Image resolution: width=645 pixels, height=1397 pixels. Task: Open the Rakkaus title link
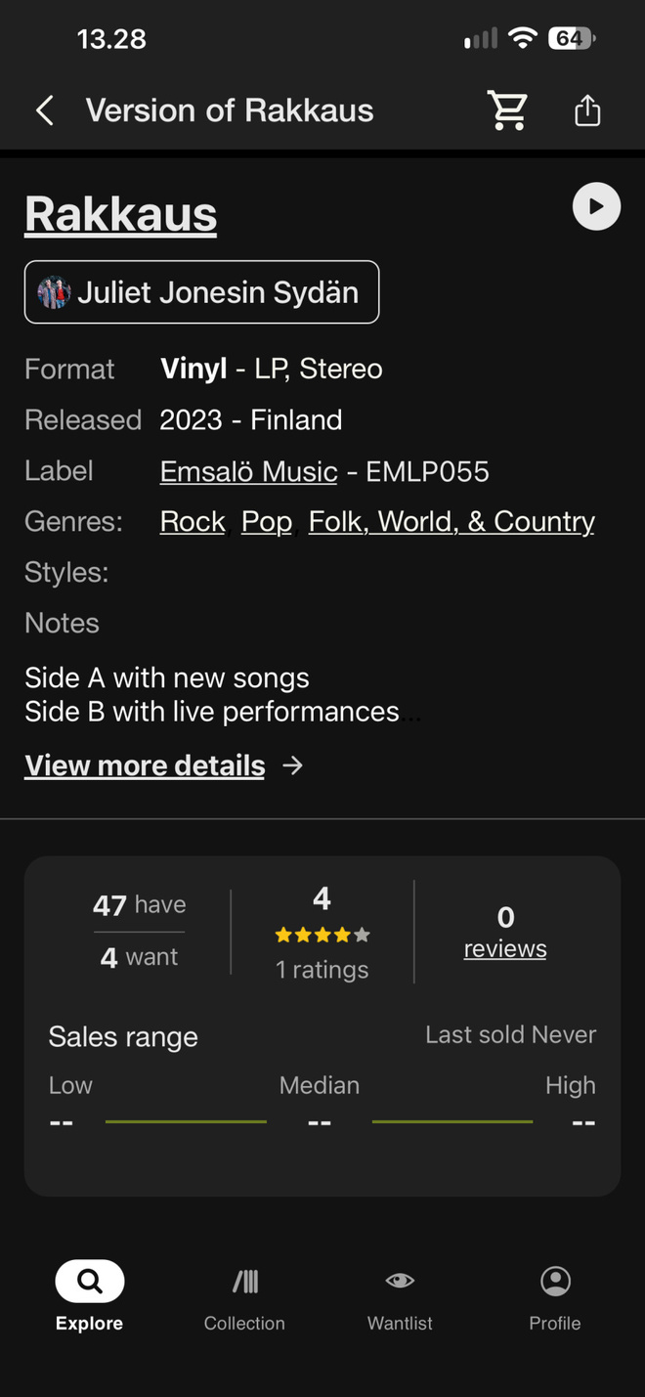pos(120,213)
